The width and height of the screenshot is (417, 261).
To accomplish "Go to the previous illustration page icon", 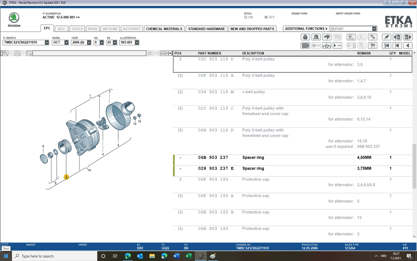I will pyautogui.click(x=397, y=37).
